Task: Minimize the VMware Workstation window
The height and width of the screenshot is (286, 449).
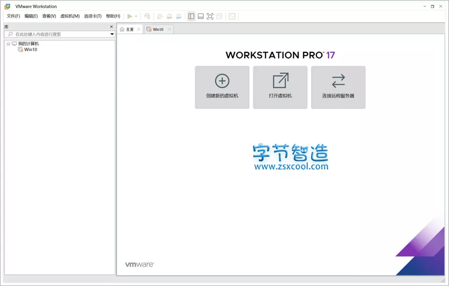Action: pos(425,6)
